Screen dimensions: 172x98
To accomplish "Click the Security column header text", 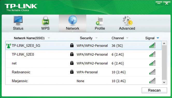I will click(86, 38).
